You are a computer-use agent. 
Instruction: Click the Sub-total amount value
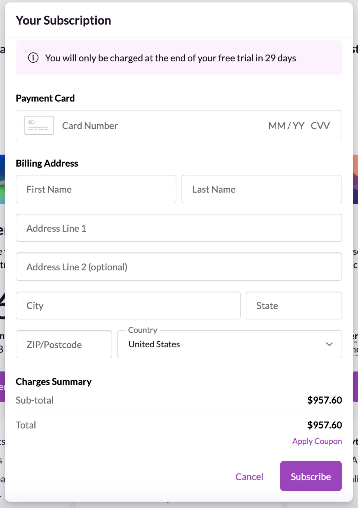point(324,400)
